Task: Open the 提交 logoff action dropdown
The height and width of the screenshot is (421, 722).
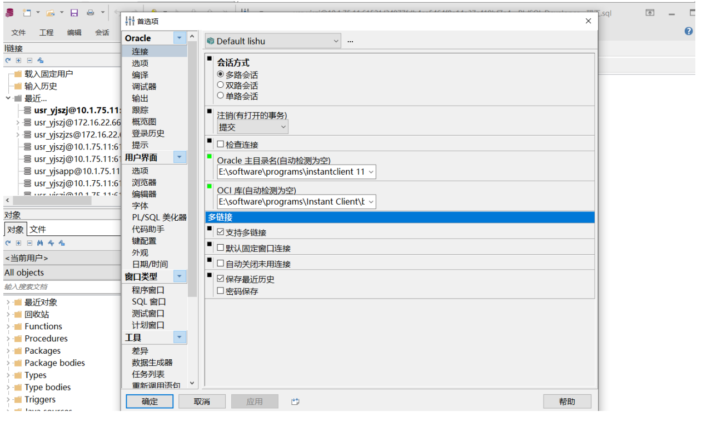Action: pos(284,127)
